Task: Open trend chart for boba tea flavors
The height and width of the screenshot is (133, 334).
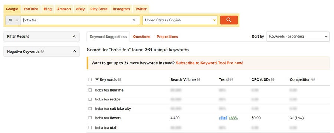Action: (223, 118)
